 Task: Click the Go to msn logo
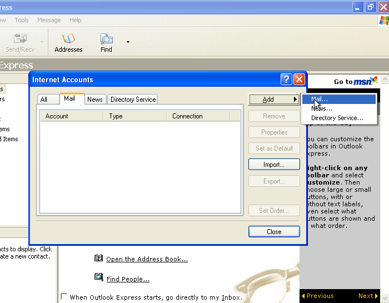[x=356, y=81]
